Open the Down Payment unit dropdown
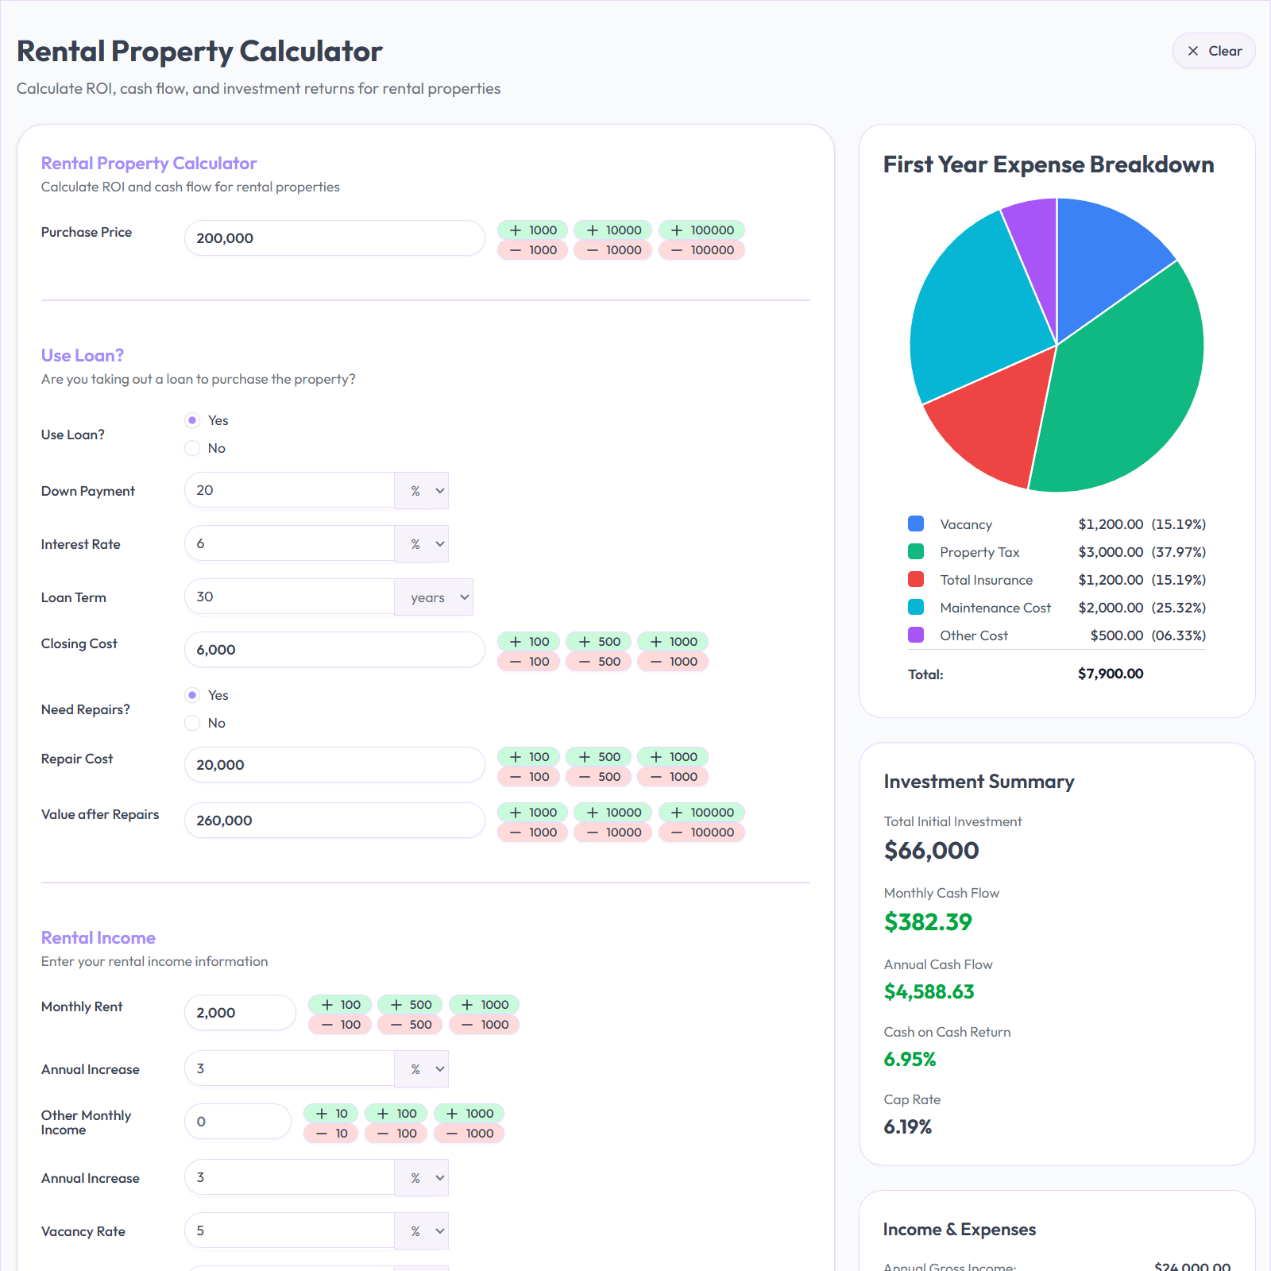The width and height of the screenshot is (1271, 1271). [x=422, y=490]
